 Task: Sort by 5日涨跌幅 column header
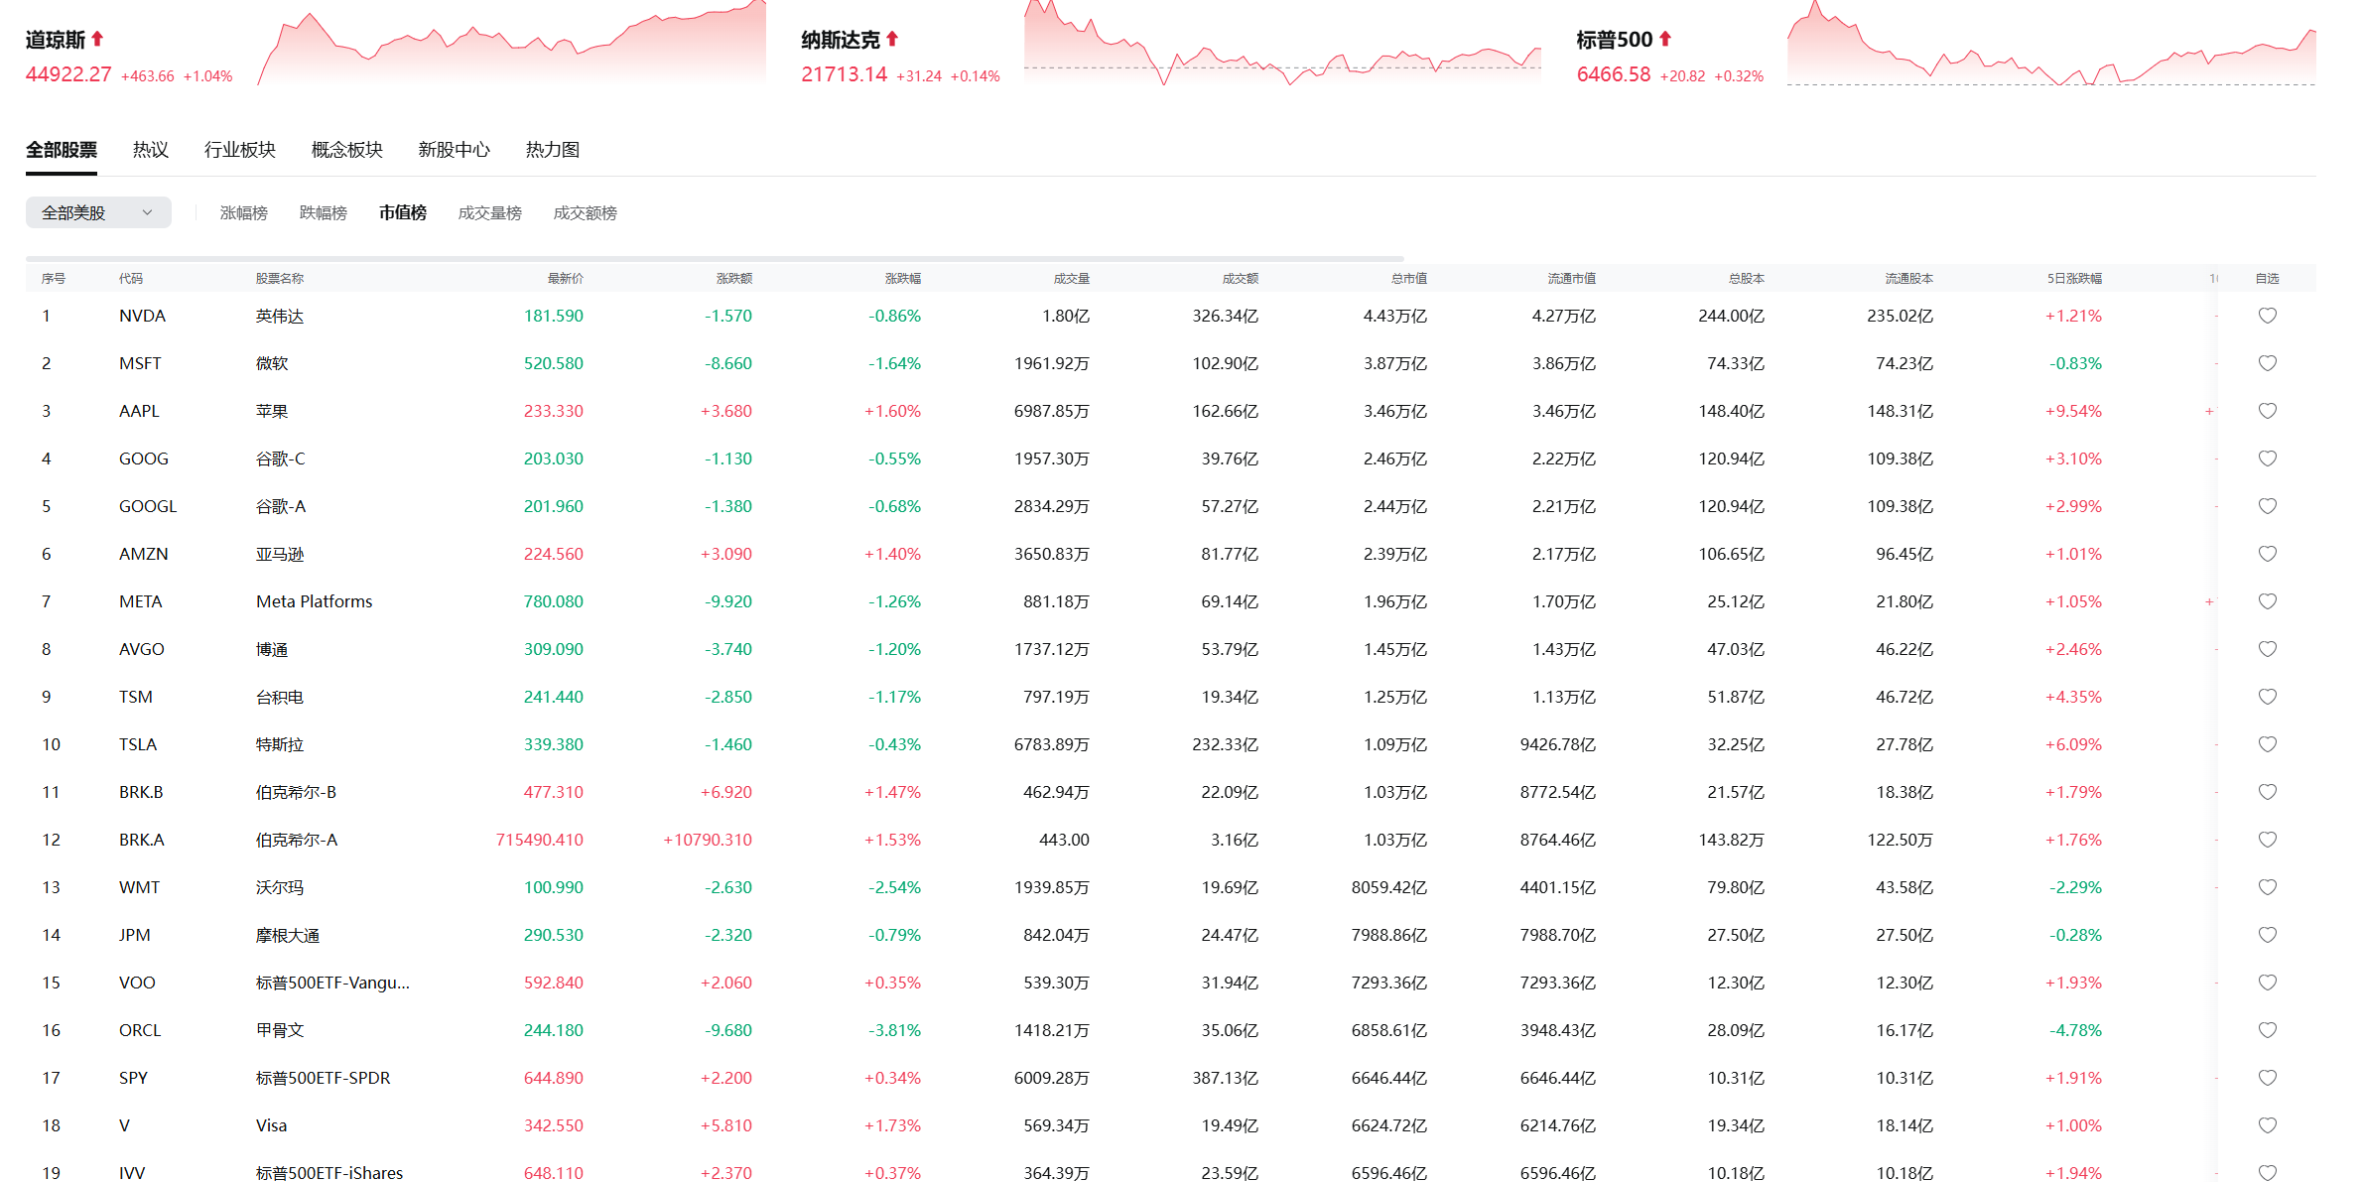click(2074, 279)
